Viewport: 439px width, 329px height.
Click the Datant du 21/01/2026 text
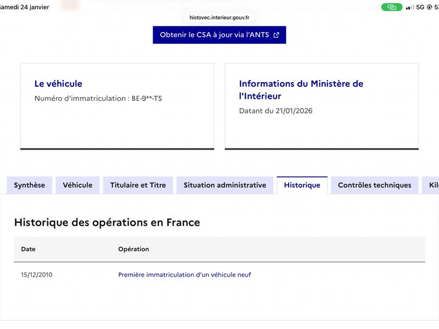coord(276,111)
